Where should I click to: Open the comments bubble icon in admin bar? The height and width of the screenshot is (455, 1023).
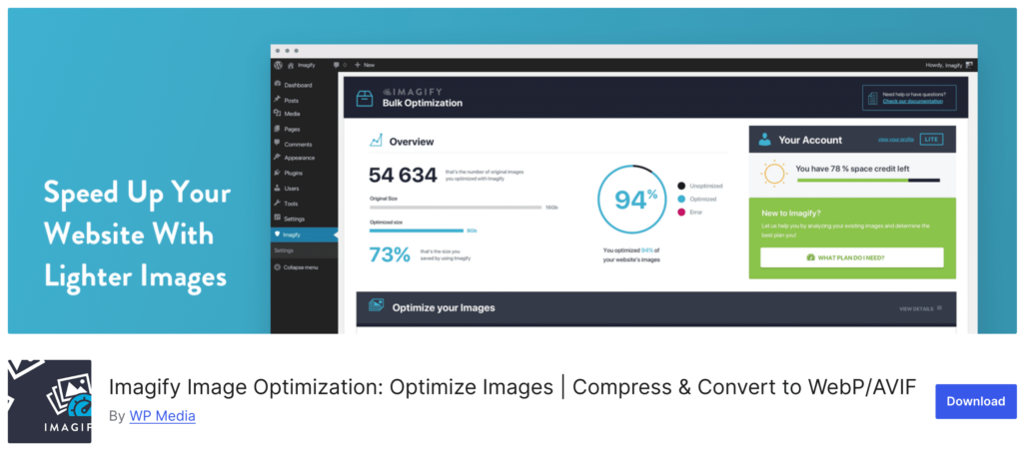pos(337,65)
